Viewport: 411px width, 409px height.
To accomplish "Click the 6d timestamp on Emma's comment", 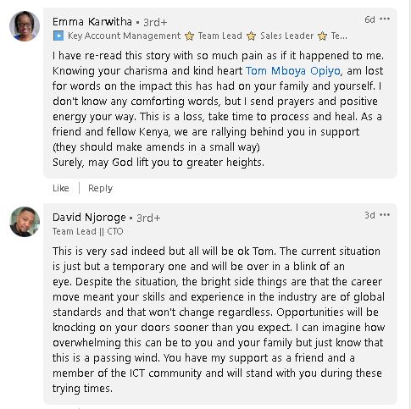I will click(x=369, y=19).
